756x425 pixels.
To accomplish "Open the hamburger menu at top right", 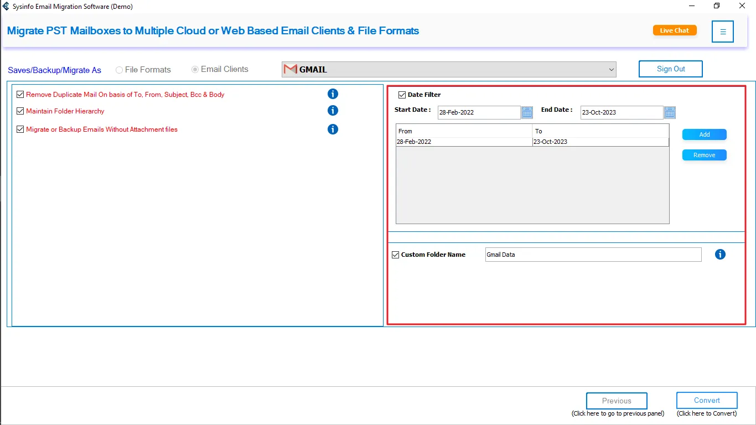I will (723, 32).
